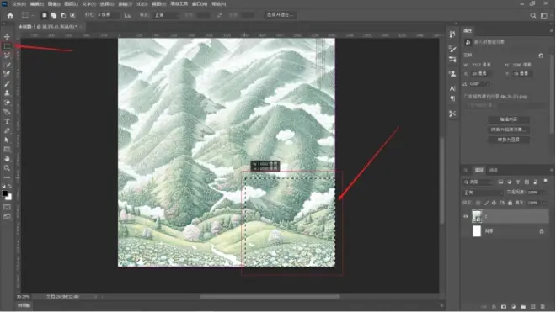Click the search icon at top right
The image size is (556, 312).
[533, 15]
